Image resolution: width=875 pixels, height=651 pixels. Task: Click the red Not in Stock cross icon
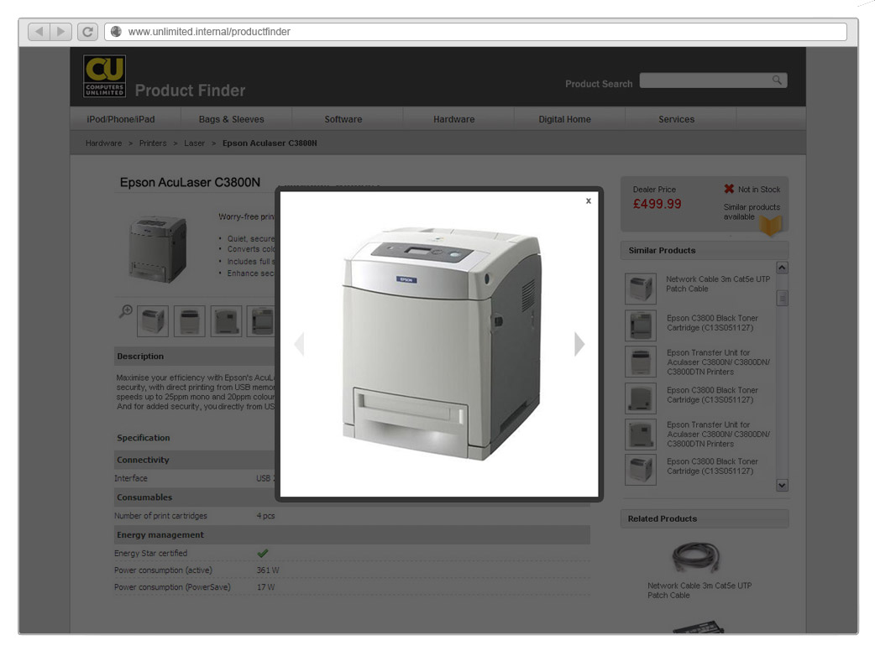[729, 189]
